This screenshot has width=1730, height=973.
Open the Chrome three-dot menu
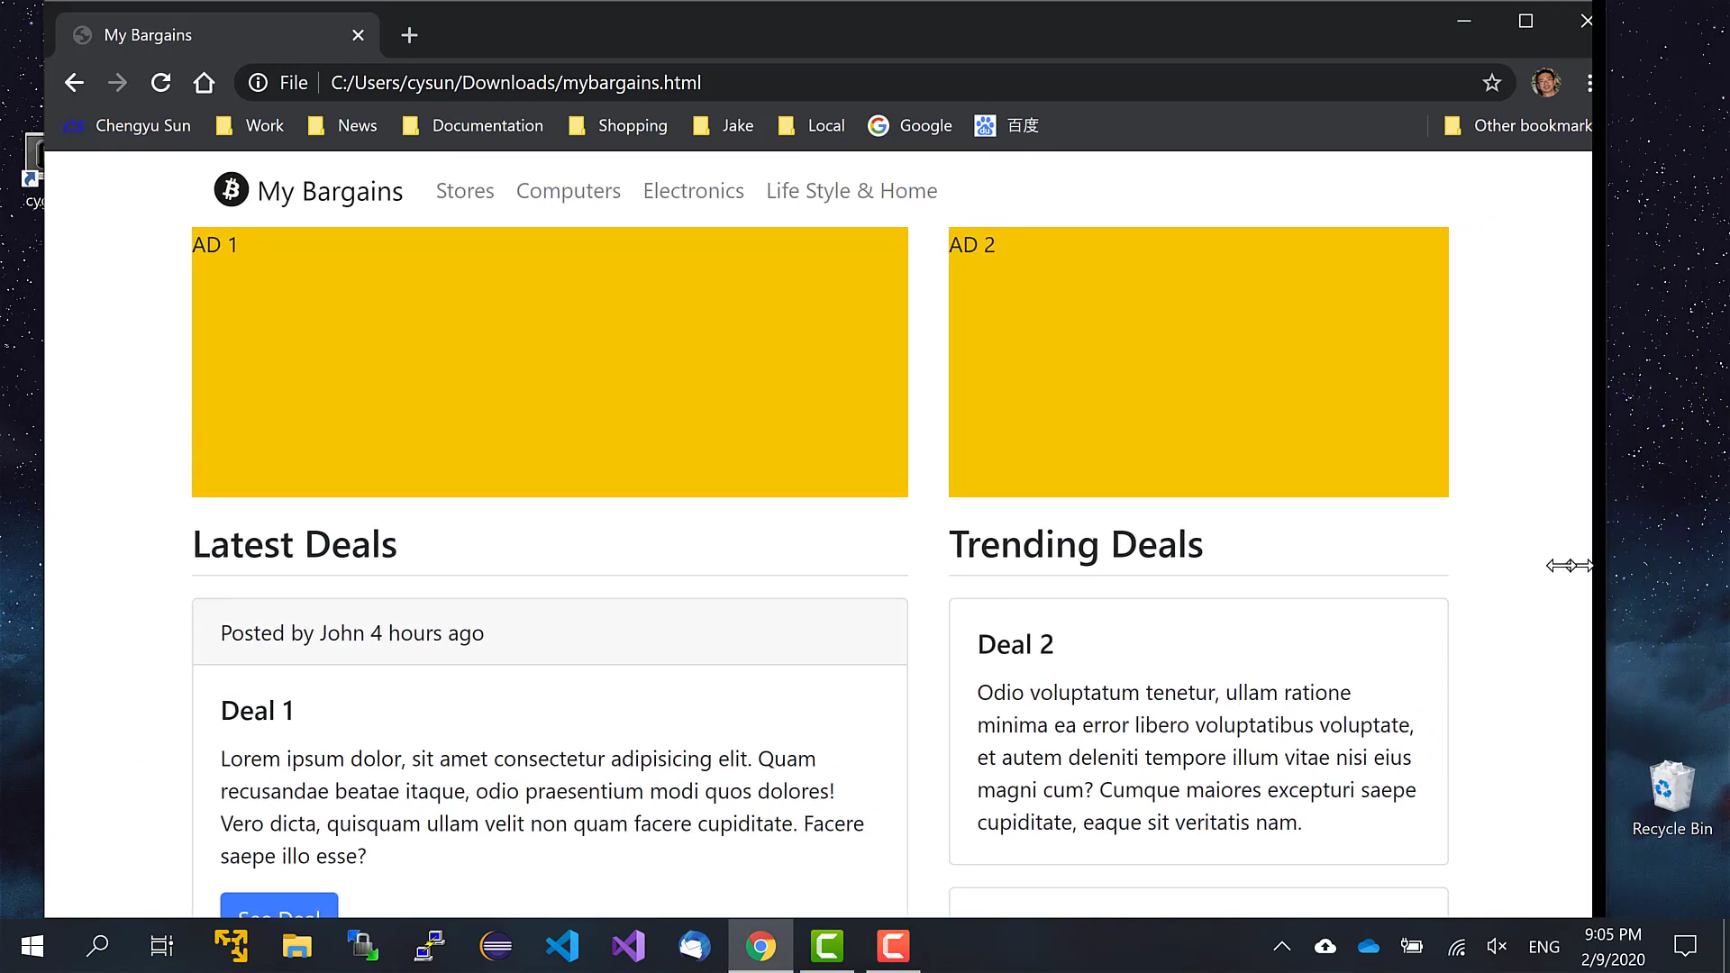point(1589,83)
